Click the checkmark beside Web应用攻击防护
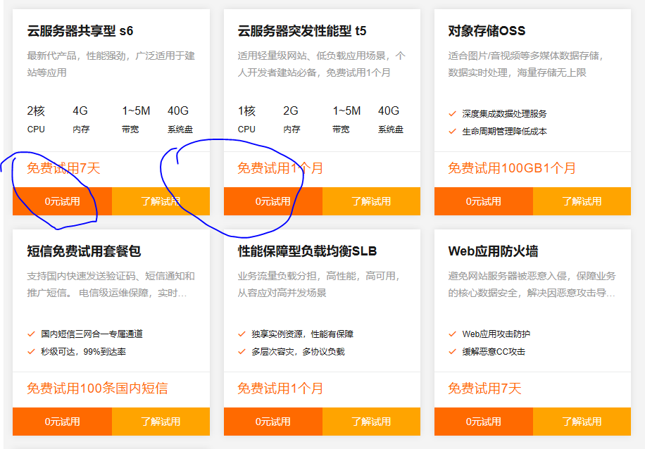 pos(453,334)
